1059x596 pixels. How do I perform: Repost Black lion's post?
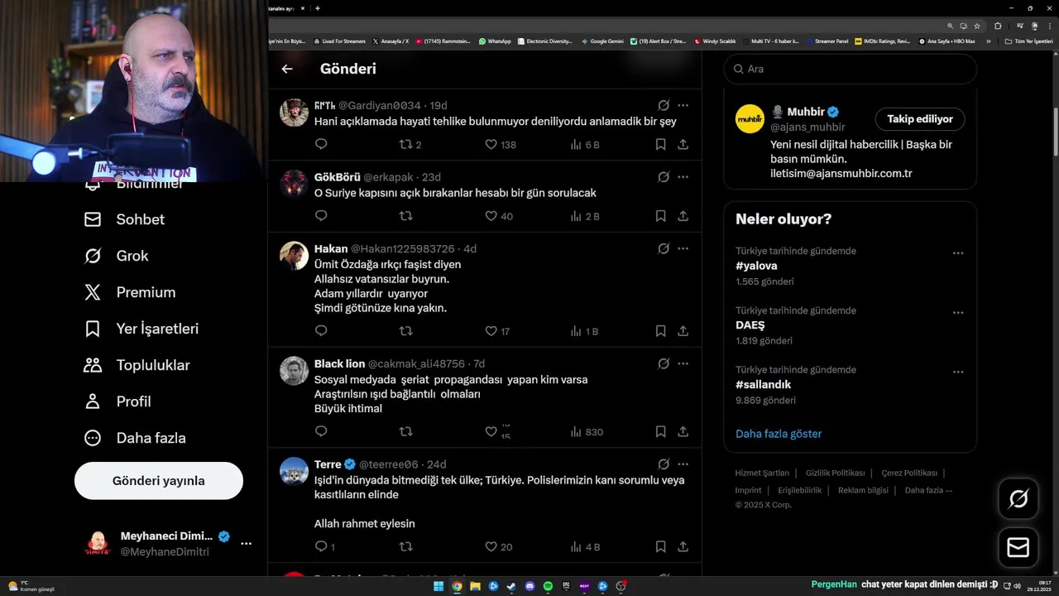pyautogui.click(x=405, y=431)
